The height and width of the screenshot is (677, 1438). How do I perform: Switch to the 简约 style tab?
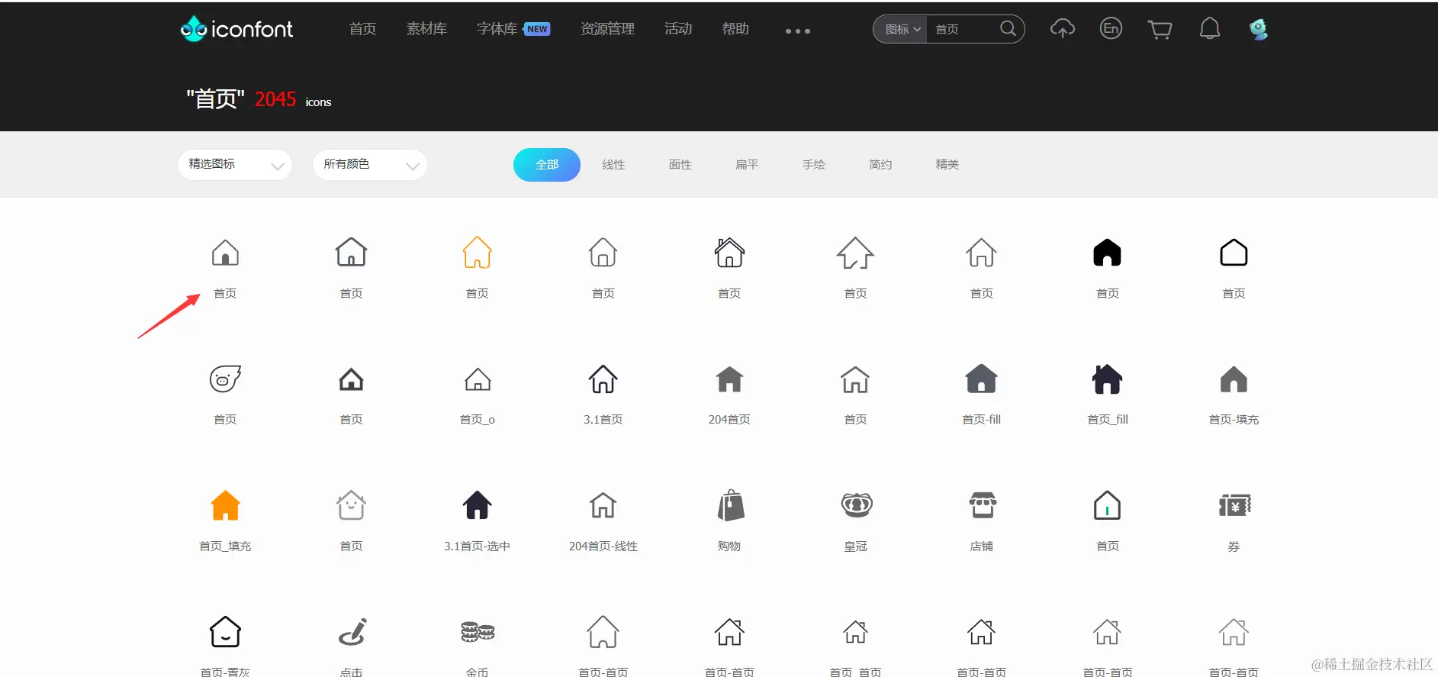click(880, 165)
